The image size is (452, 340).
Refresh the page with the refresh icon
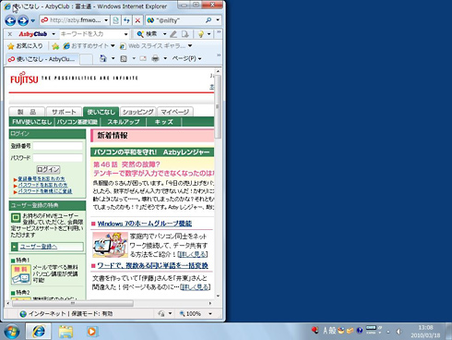coord(126,20)
